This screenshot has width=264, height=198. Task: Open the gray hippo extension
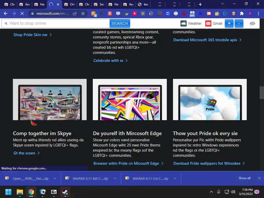pos(118,13)
